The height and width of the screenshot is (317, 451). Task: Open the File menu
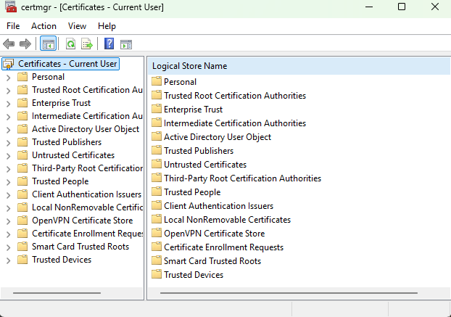13,26
